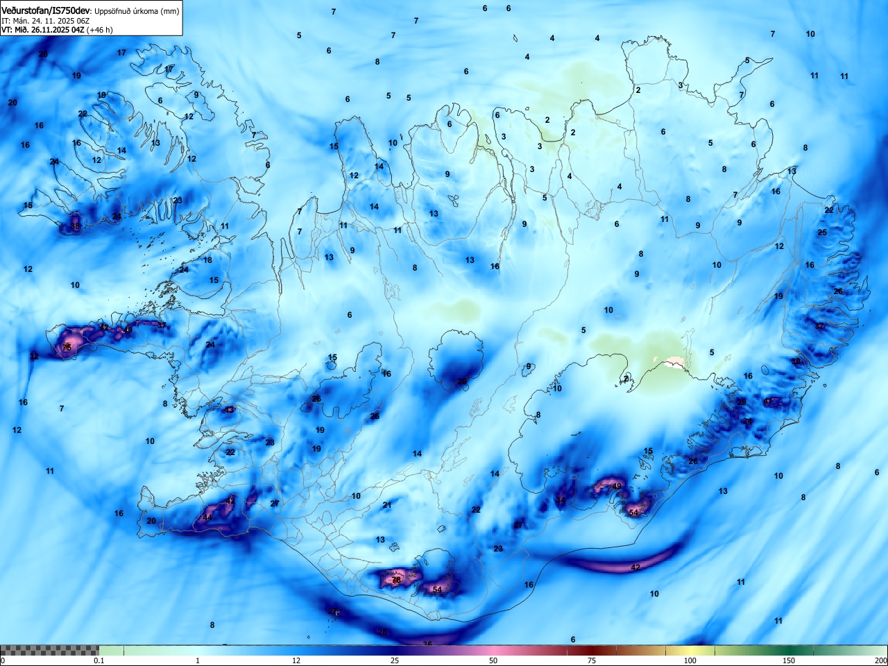The height and width of the screenshot is (666, 888).
Task: Click the '44' value on the southwest peninsula
Action: 207,518
